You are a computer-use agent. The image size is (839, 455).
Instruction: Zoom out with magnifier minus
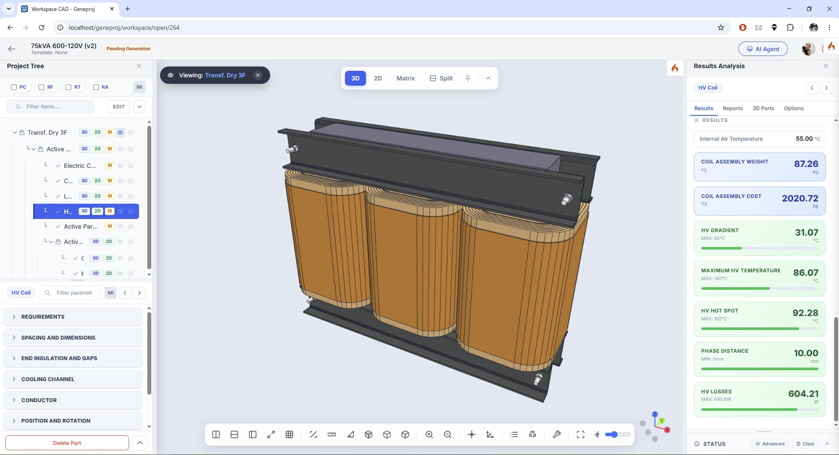point(448,434)
